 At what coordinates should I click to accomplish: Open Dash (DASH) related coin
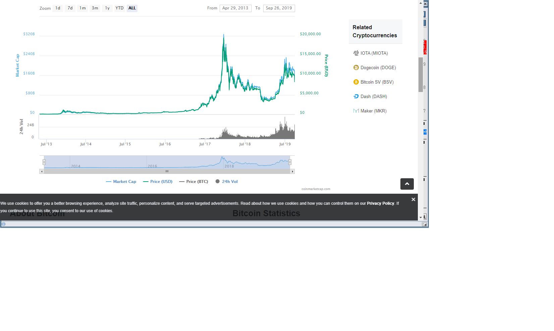[x=374, y=96]
